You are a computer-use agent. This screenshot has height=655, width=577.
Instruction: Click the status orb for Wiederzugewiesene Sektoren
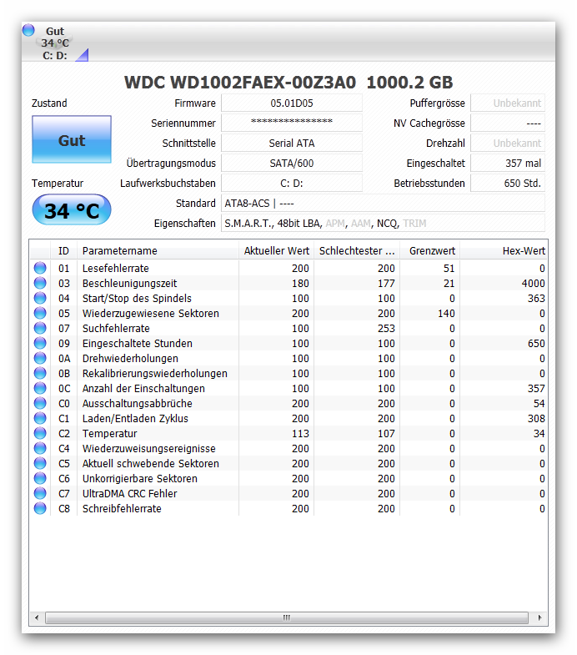coord(40,313)
